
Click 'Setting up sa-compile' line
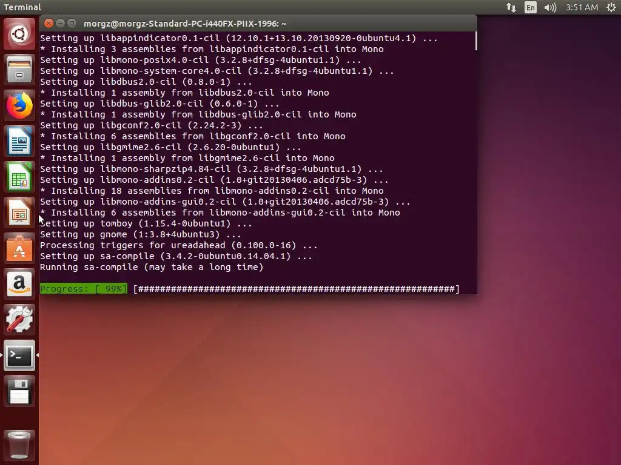point(176,256)
